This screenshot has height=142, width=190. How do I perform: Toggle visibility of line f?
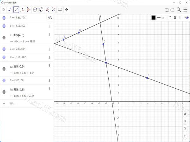pyautogui.click(x=4, y=38)
